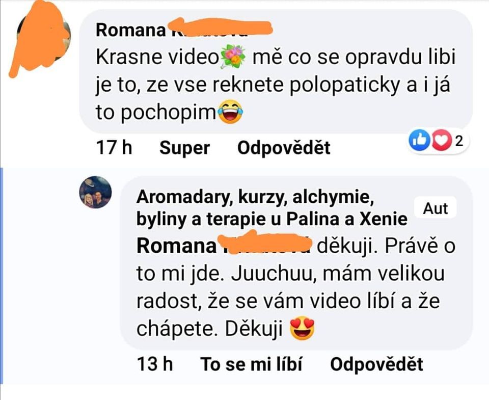Click Odpovědět under the page's reply
The image size is (489, 400).
click(x=376, y=364)
